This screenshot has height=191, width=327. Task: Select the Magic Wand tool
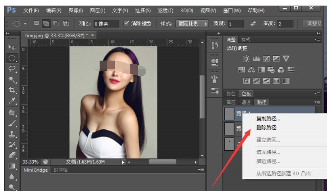pyautogui.click(x=12, y=79)
